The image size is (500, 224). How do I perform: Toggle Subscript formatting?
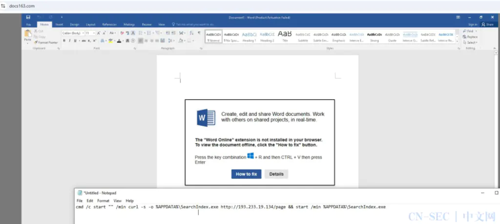point(89,41)
